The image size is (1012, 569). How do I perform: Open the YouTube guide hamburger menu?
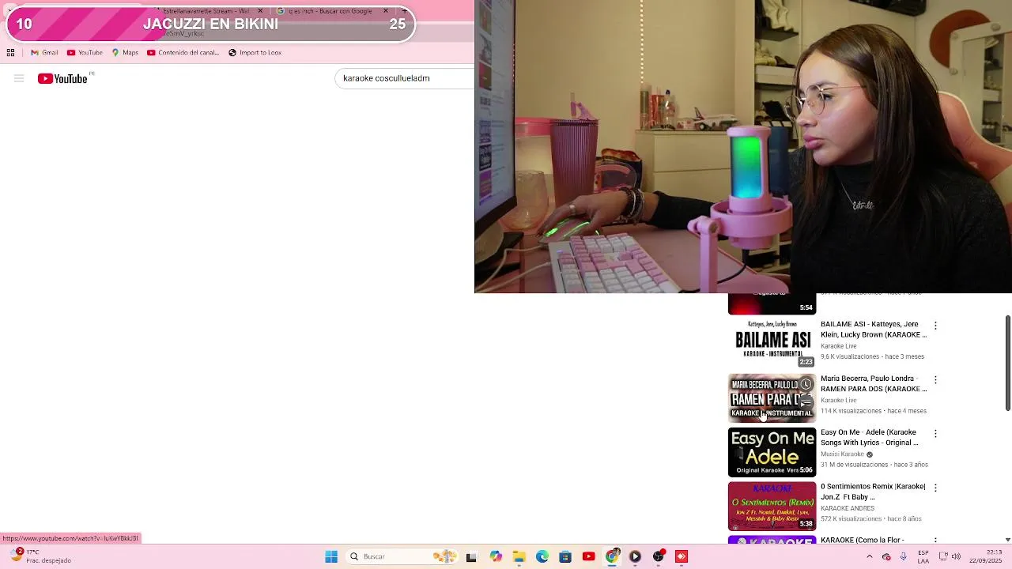click(x=19, y=78)
